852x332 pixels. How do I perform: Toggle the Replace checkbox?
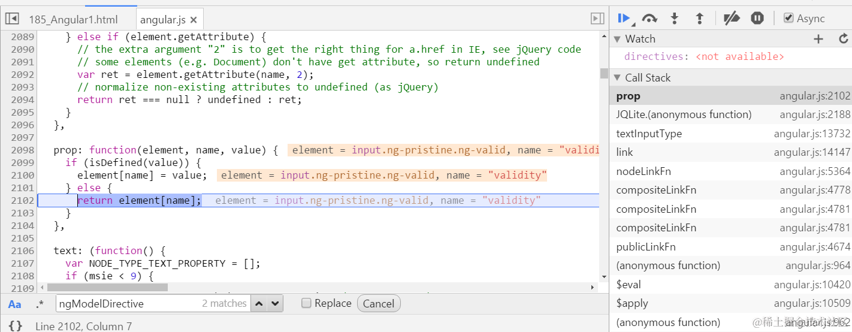click(x=306, y=303)
